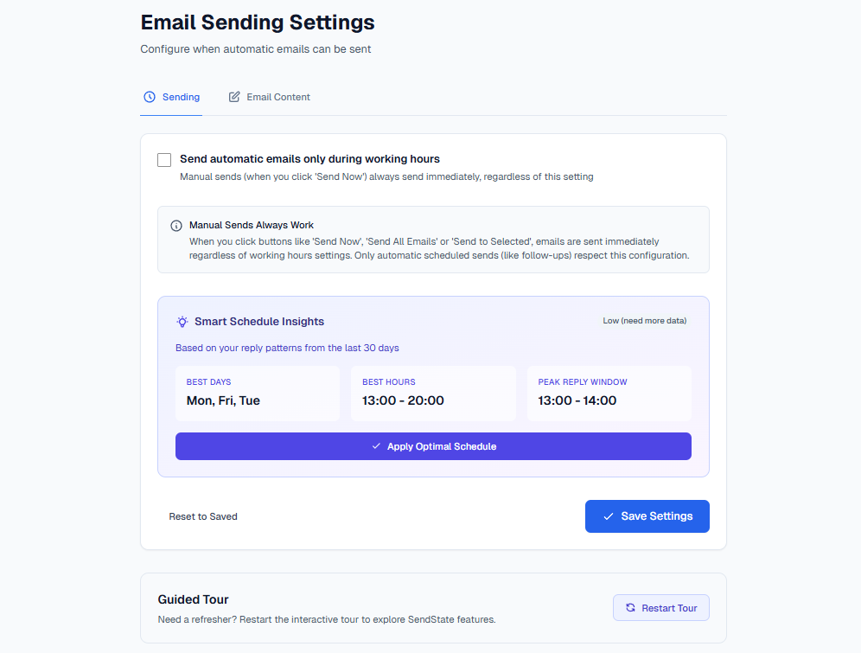The height and width of the screenshot is (653, 861).
Task: Restart the guided tour
Action: click(x=660, y=607)
